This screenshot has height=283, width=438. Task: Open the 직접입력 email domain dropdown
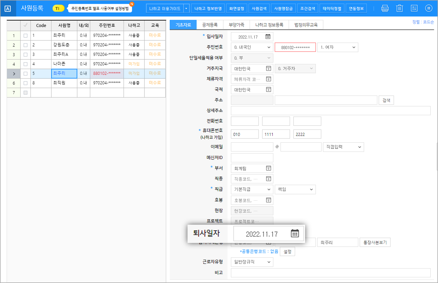click(343, 147)
